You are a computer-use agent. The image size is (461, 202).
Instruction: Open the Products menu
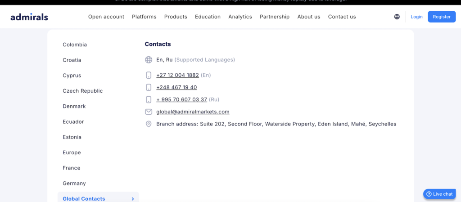176,17
